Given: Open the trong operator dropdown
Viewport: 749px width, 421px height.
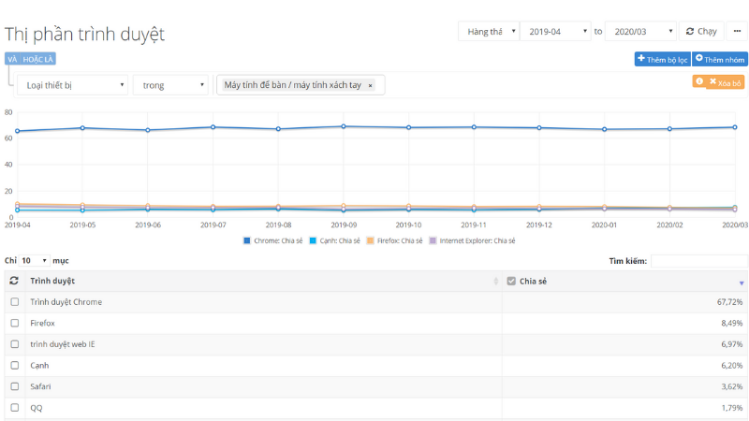Looking at the screenshot, I should click(170, 85).
